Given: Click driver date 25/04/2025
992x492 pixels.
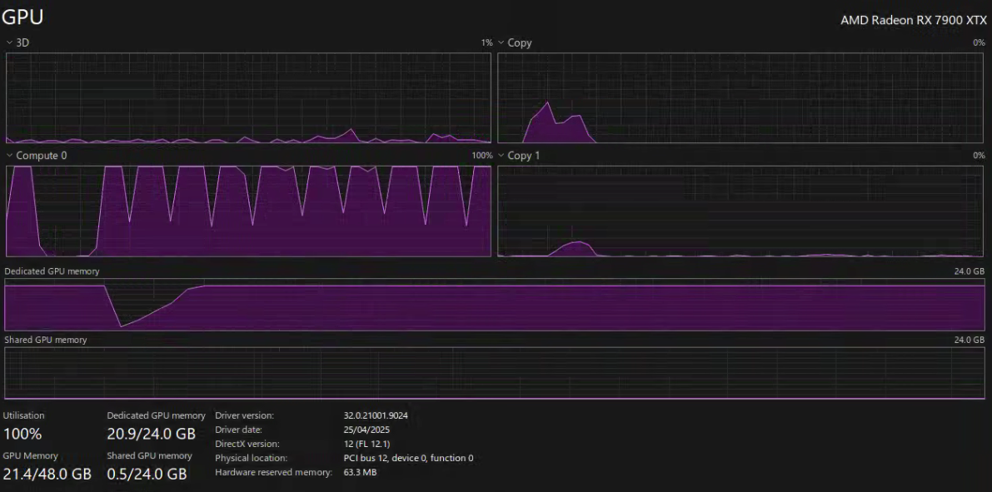Looking at the screenshot, I should [366, 430].
